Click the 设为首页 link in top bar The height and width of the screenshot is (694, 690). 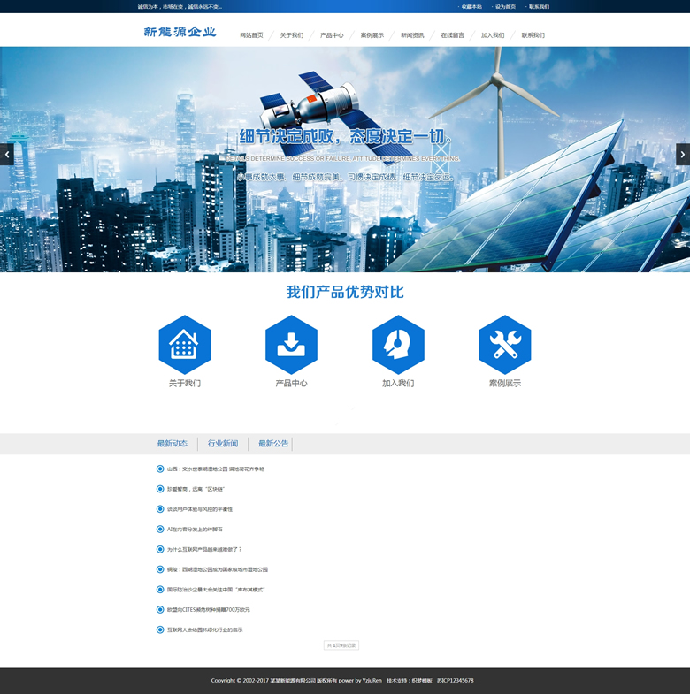[505, 6]
